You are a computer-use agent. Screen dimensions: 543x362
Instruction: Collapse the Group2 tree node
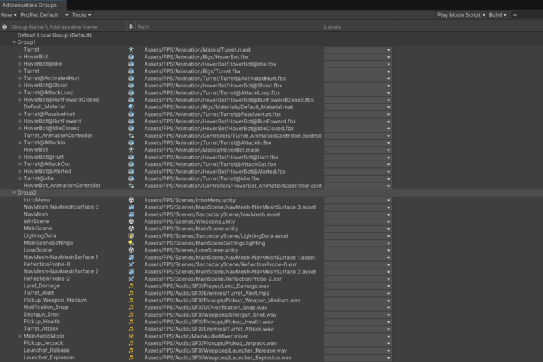pyautogui.click(x=14, y=193)
